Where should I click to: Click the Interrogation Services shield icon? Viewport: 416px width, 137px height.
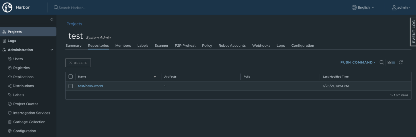[x=10, y=113]
